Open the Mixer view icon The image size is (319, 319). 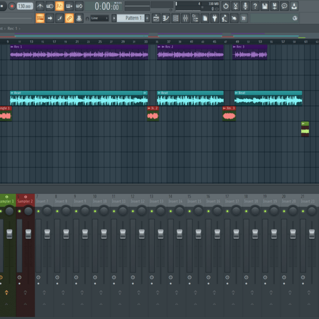click(x=185, y=18)
